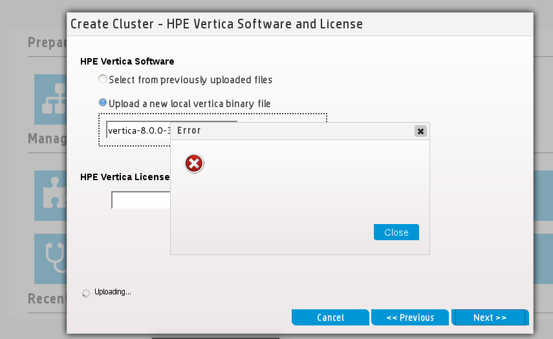Viewport: 553px width, 339px height.
Task: Click the HPE Vertica License input field
Action: pos(141,200)
